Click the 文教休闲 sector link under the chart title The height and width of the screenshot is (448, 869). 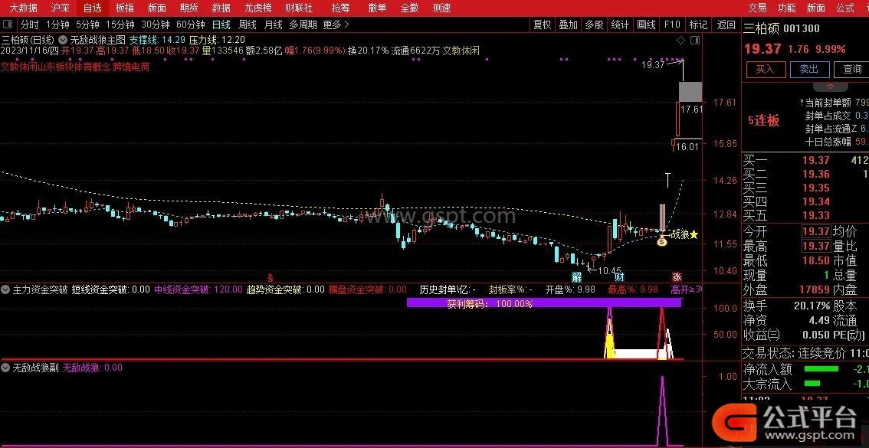pyautogui.click(x=19, y=67)
